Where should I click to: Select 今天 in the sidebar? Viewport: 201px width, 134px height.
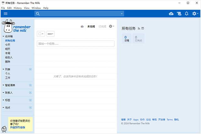click(x=8, y=45)
